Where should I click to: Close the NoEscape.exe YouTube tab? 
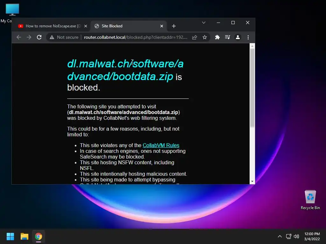tap(85, 26)
